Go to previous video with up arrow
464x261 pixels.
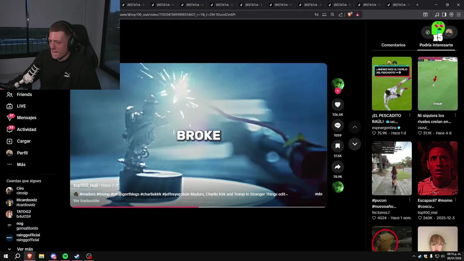point(355,127)
